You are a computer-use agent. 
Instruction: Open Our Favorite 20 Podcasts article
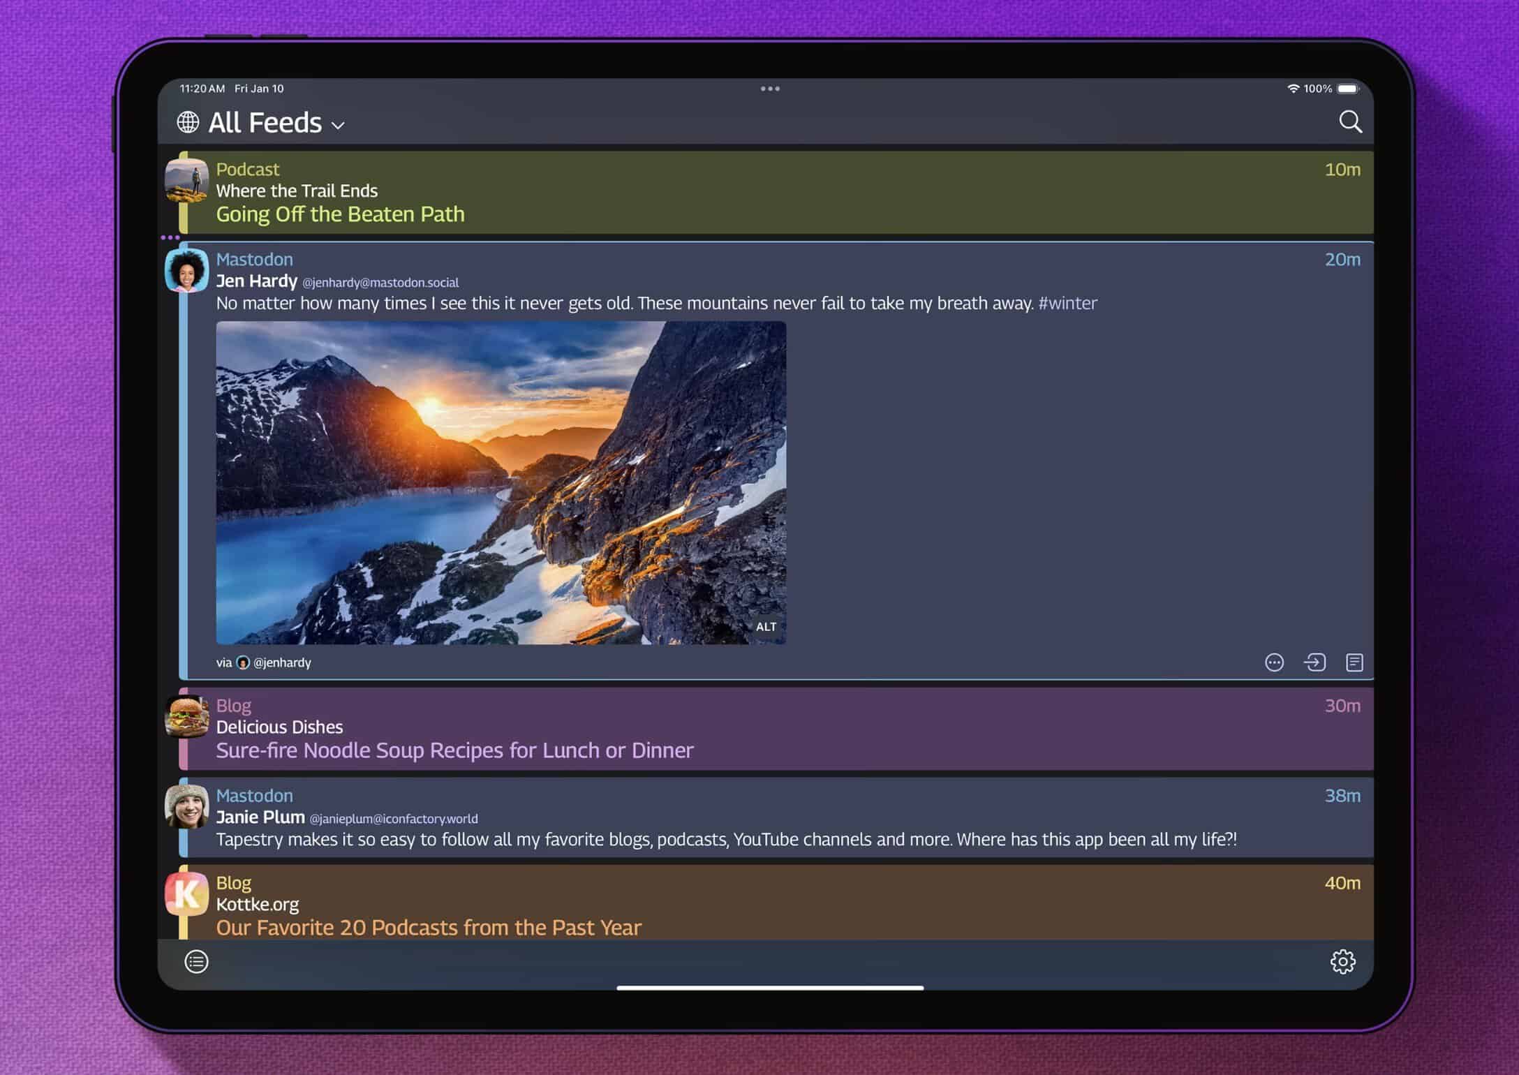pyautogui.click(x=429, y=928)
